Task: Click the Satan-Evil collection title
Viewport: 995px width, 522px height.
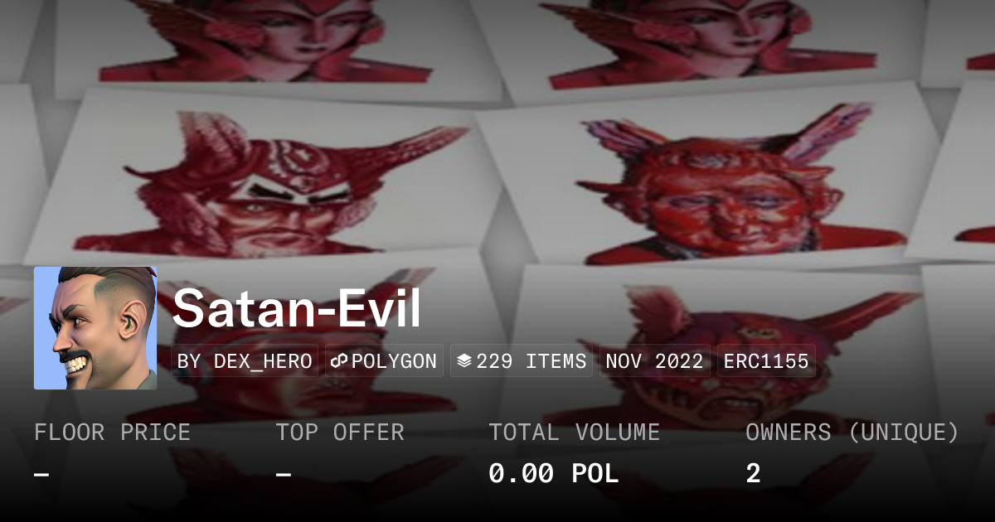Action: (297, 308)
